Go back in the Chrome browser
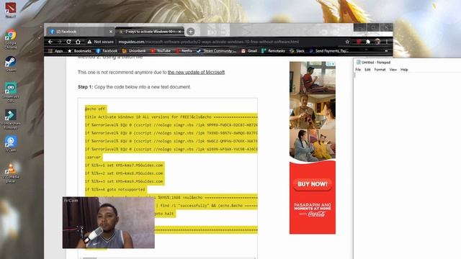Image resolution: width=461 pixels, height=259 pixels. (50, 42)
